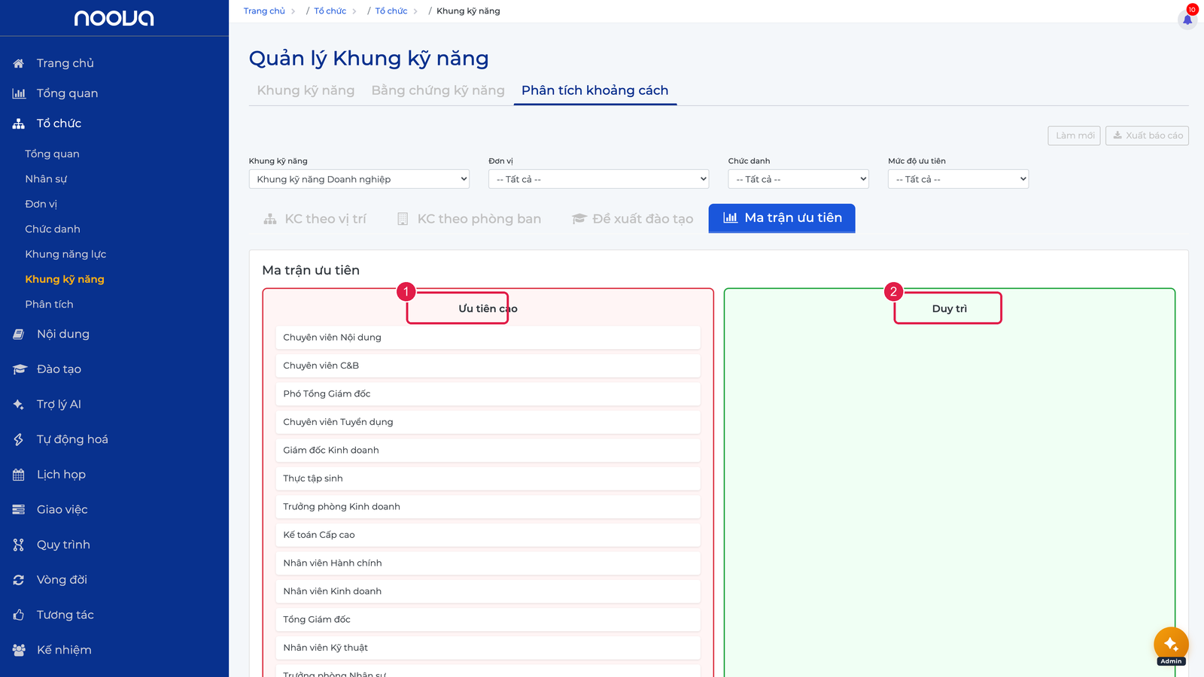Click the Vòng đời refresh icon
Viewport: 1204px width, 677px height.
coord(19,580)
